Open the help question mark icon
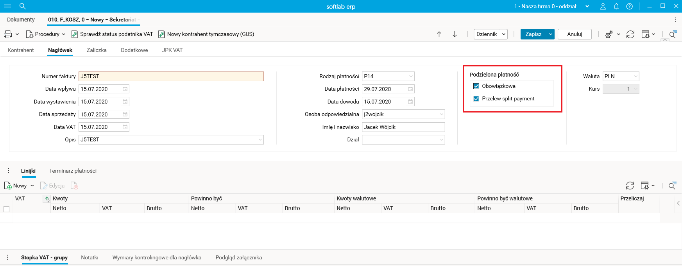 click(630, 6)
